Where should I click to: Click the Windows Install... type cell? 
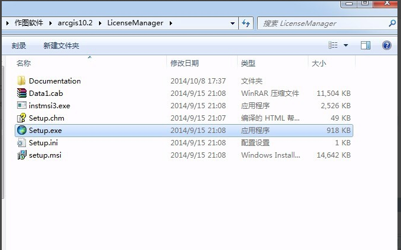click(x=271, y=155)
